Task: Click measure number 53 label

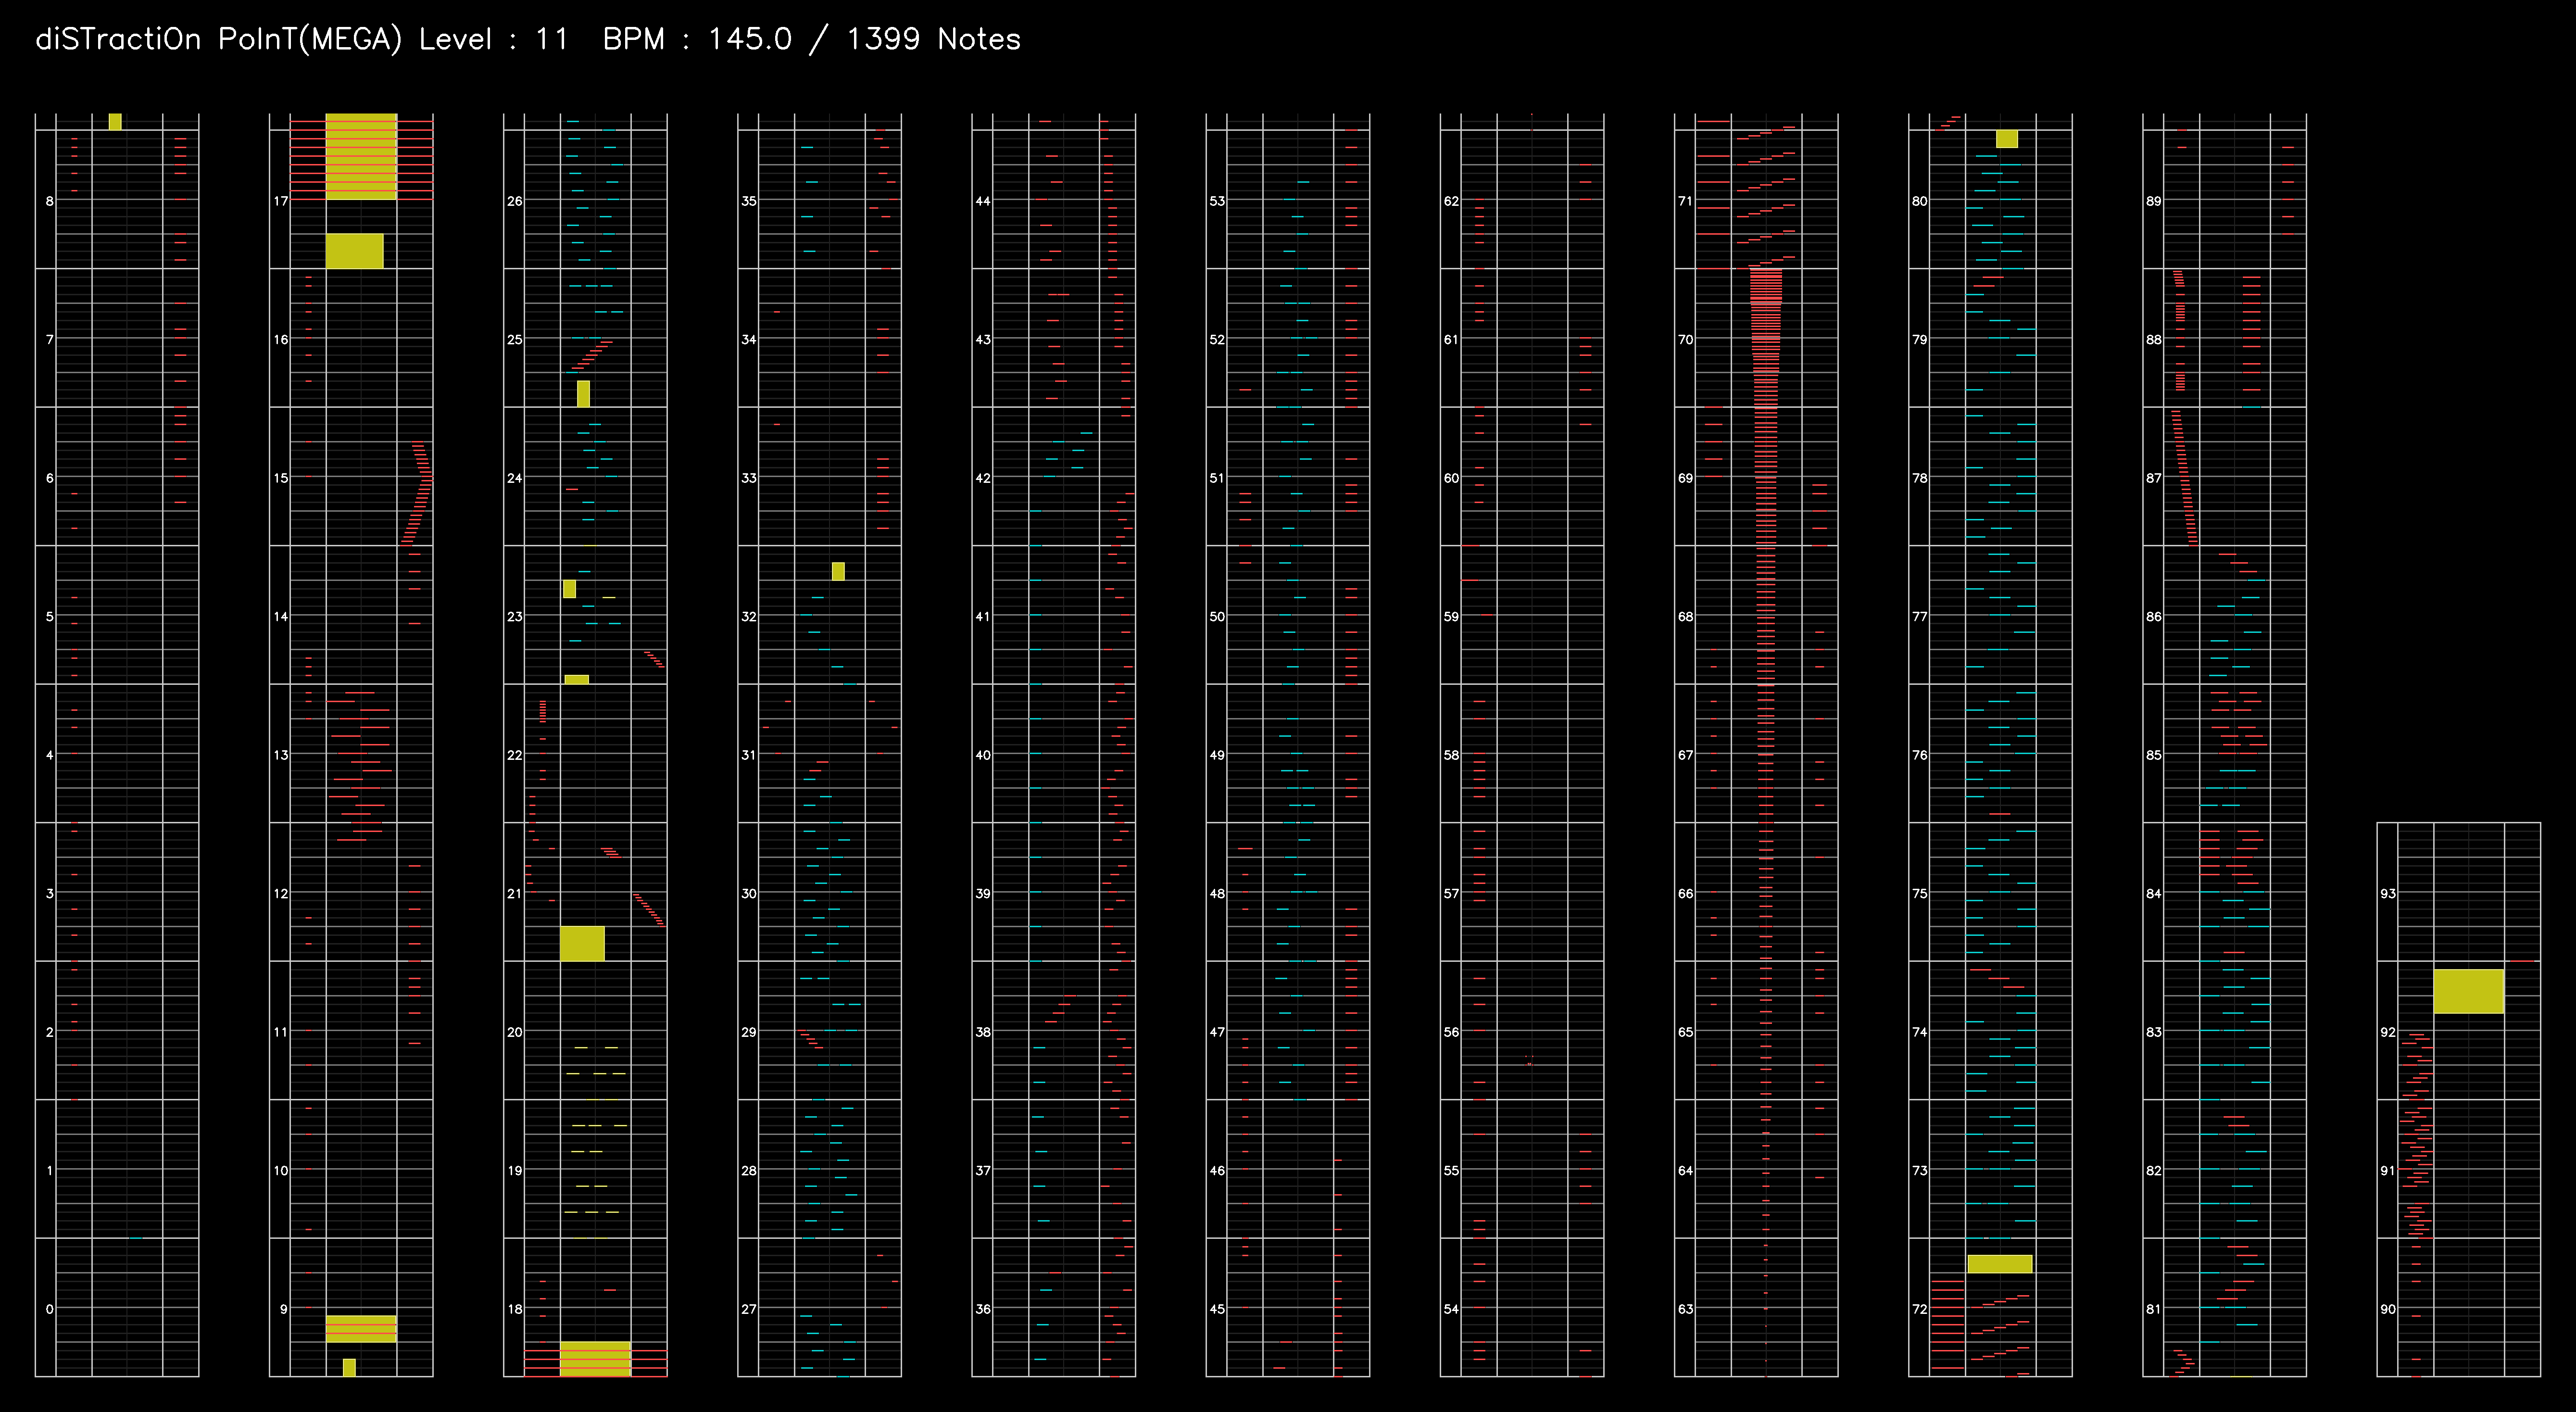Action: tap(1217, 201)
